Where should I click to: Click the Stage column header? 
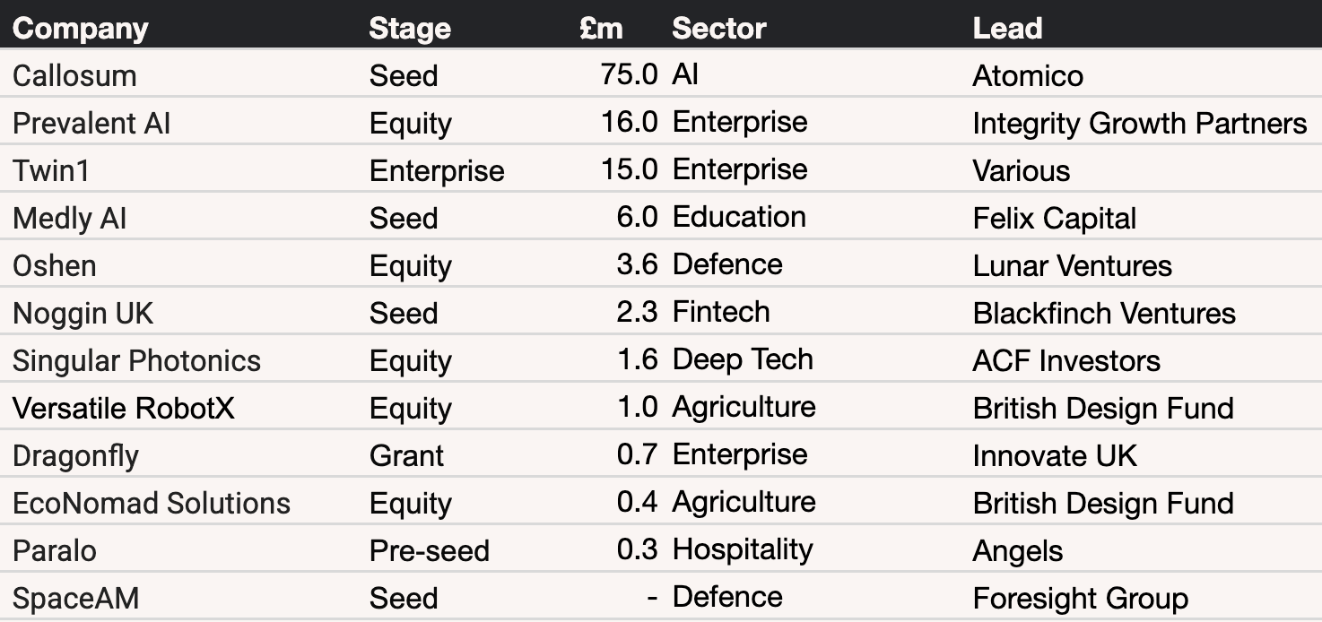coord(410,29)
